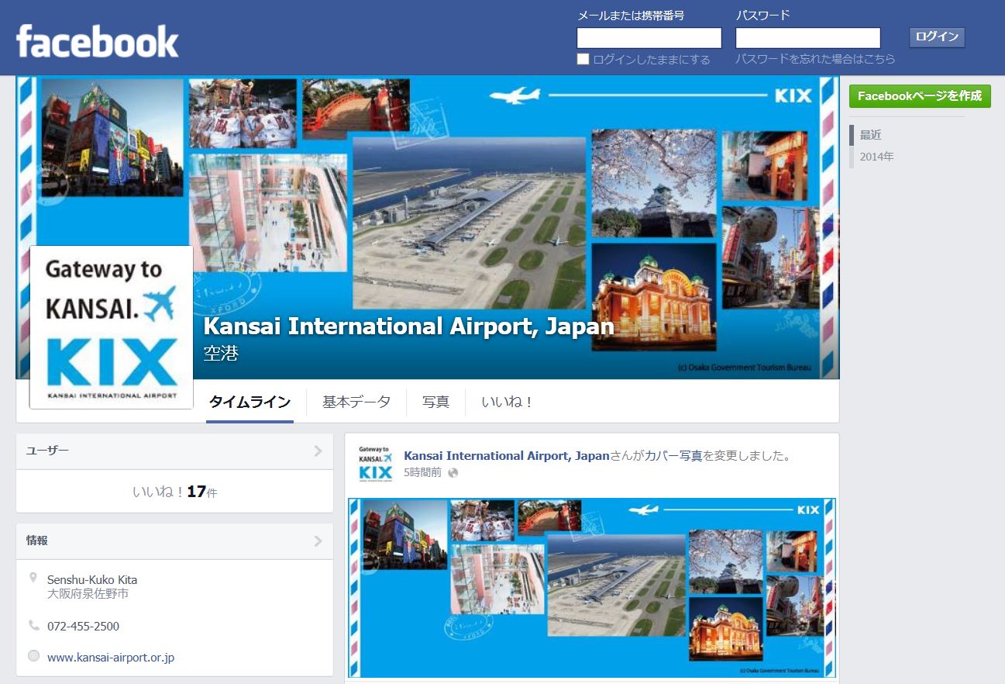Switch to the 基本データ tab
This screenshot has height=684, width=1005.
coord(356,402)
